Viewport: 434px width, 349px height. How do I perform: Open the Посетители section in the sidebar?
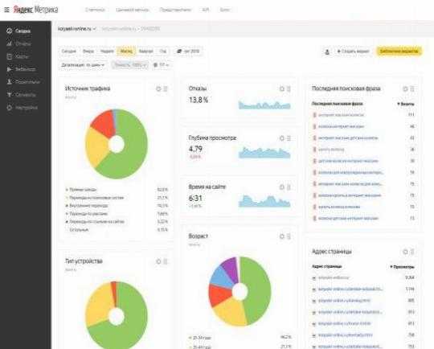(x=23, y=82)
